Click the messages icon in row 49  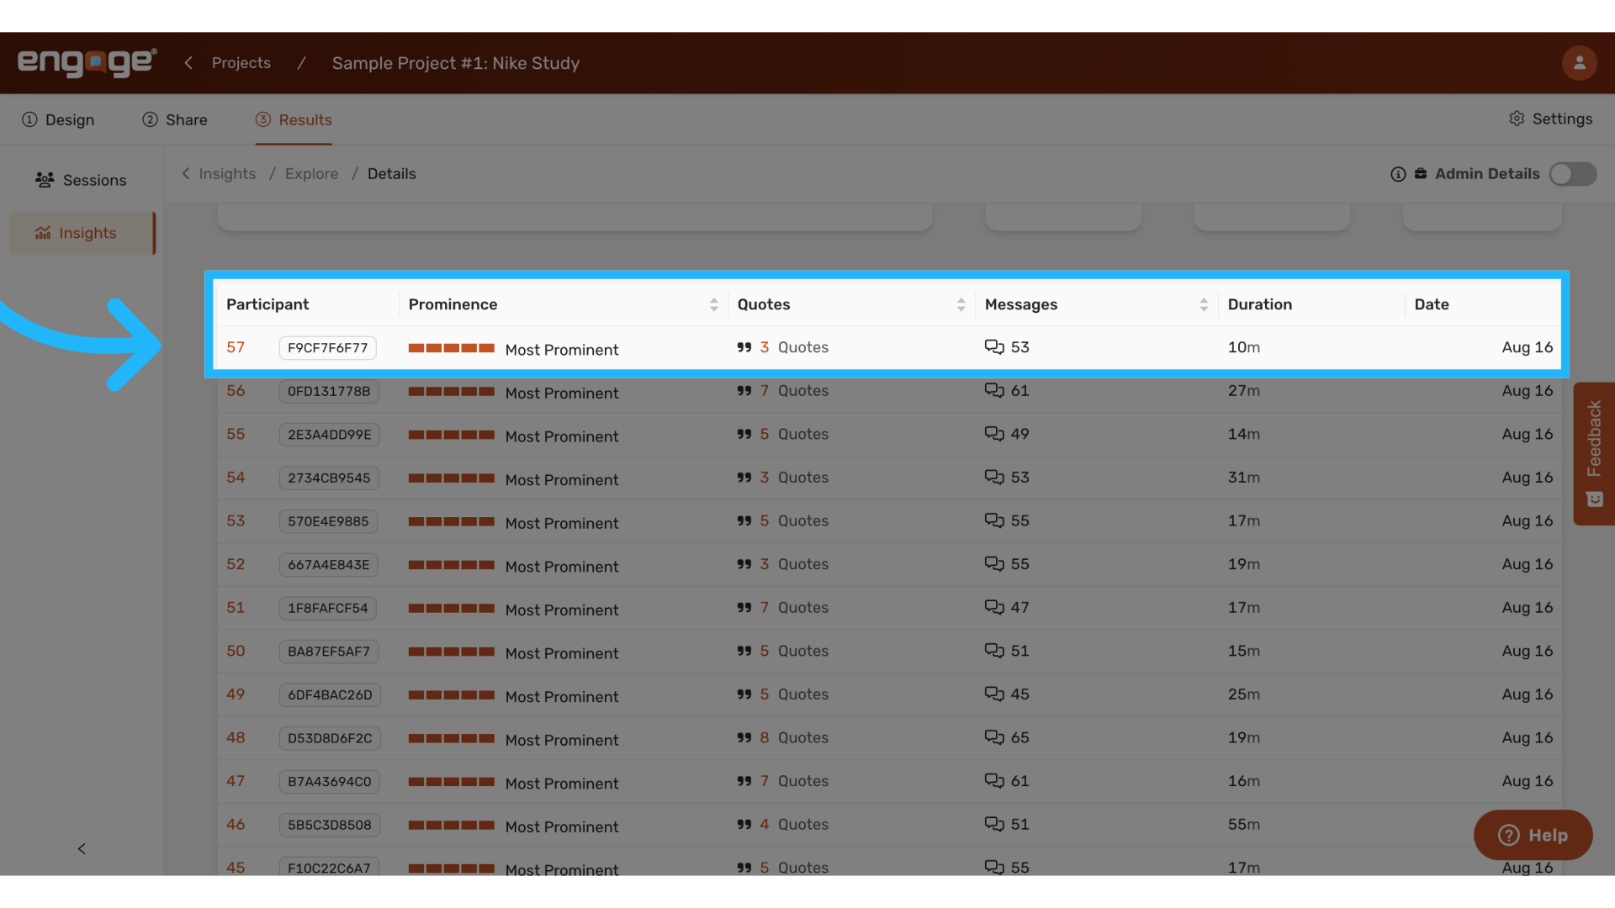[x=994, y=694]
